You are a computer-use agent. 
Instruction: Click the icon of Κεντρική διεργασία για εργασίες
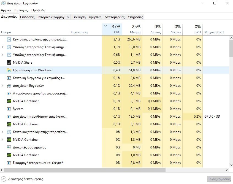coord(9,78)
